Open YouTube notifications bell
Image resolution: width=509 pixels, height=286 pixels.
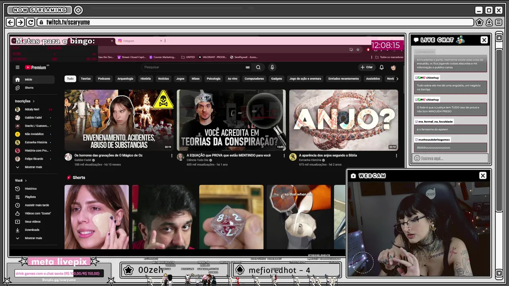[381, 67]
